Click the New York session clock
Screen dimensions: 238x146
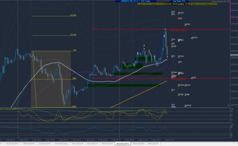[x=171, y=4]
